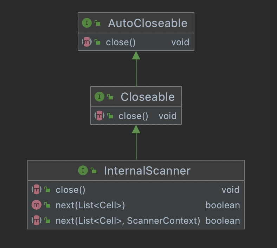
Task: Click the method icon of AutoCloseable close()
Action: click(86, 42)
